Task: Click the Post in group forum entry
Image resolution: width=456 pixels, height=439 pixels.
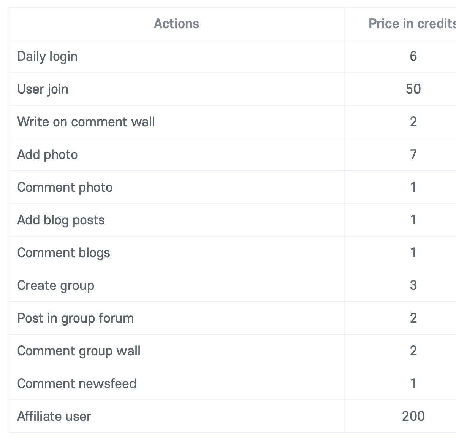Action: pyautogui.click(x=76, y=318)
